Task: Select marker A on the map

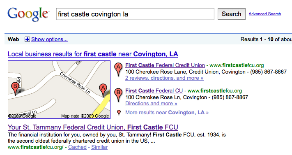Action: (103, 90)
